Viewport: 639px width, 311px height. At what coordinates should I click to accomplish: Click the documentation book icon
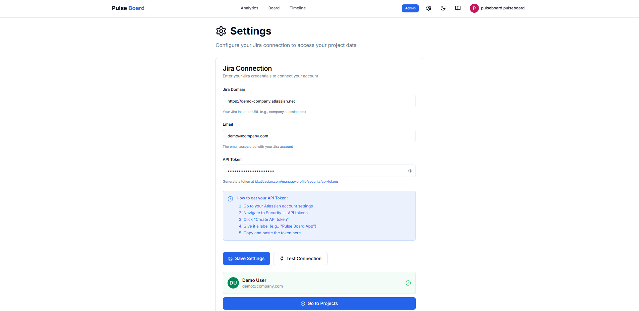[458, 8]
